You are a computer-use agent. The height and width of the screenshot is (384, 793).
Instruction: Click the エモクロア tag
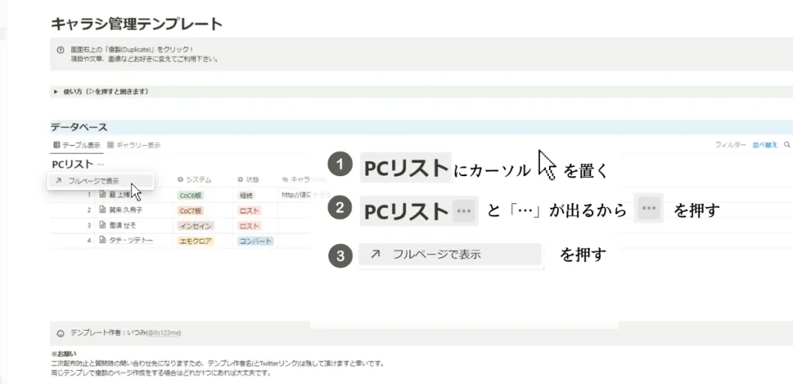[x=196, y=241]
